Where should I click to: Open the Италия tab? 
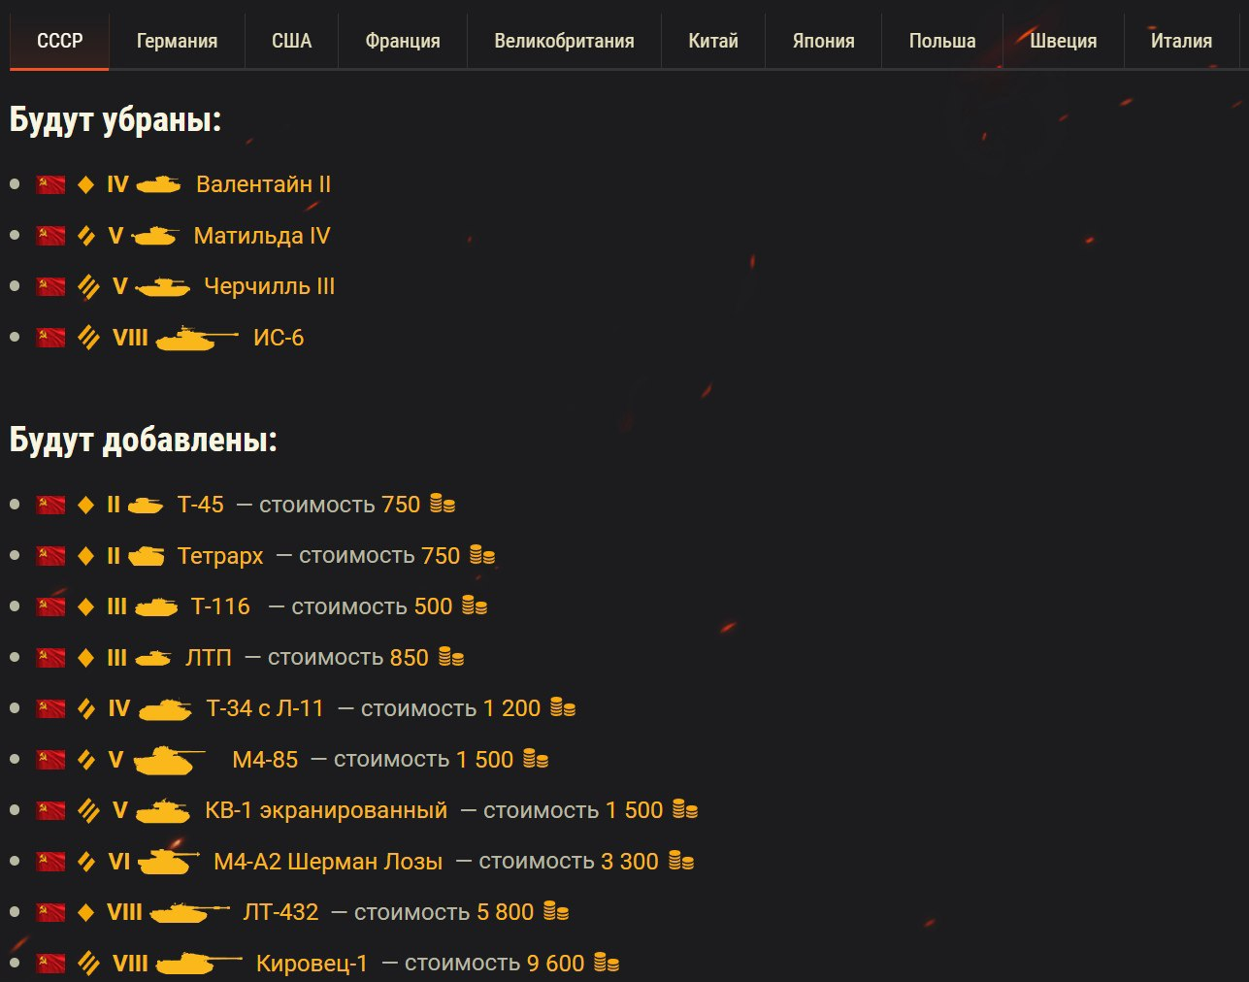[x=1181, y=41]
